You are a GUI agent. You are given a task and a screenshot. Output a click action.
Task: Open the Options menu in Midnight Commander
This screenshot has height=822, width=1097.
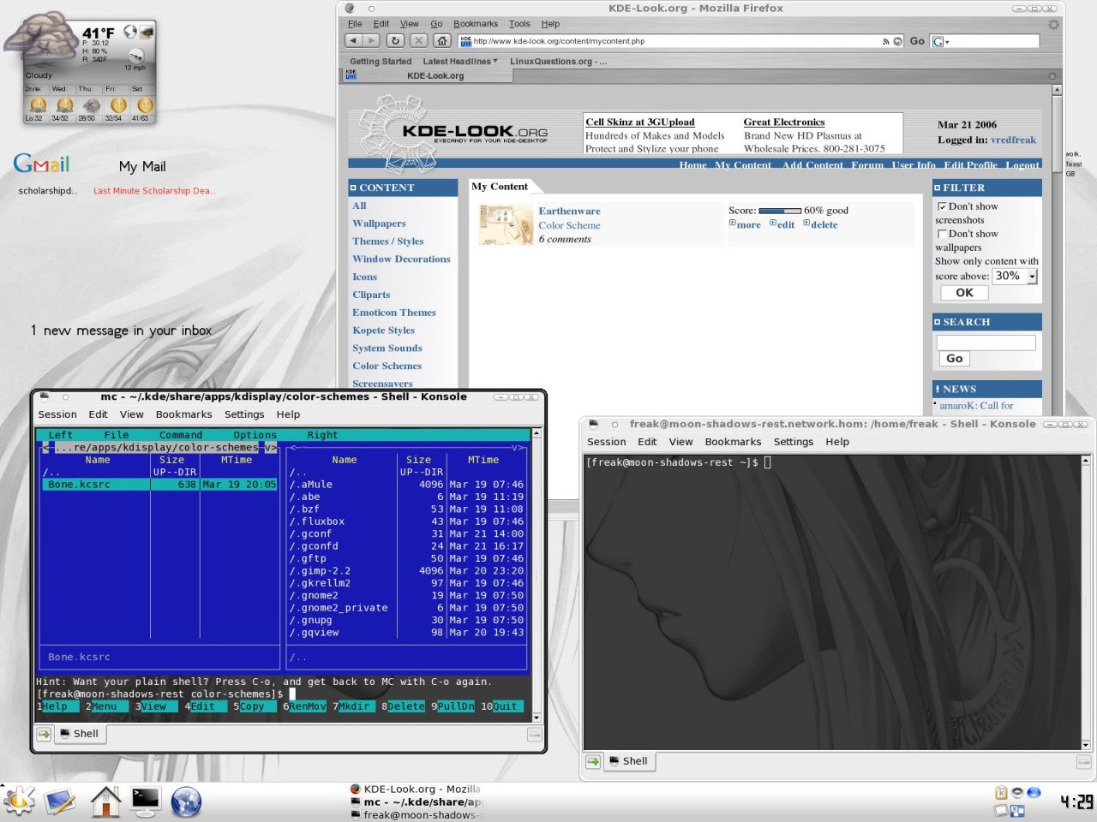[255, 435]
